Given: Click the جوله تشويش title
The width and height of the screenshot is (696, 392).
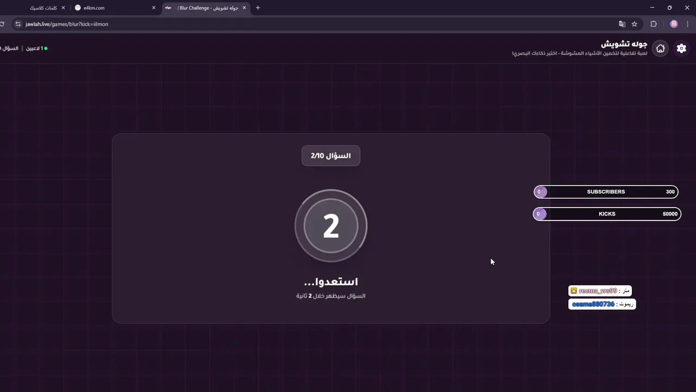Looking at the screenshot, I should [624, 44].
